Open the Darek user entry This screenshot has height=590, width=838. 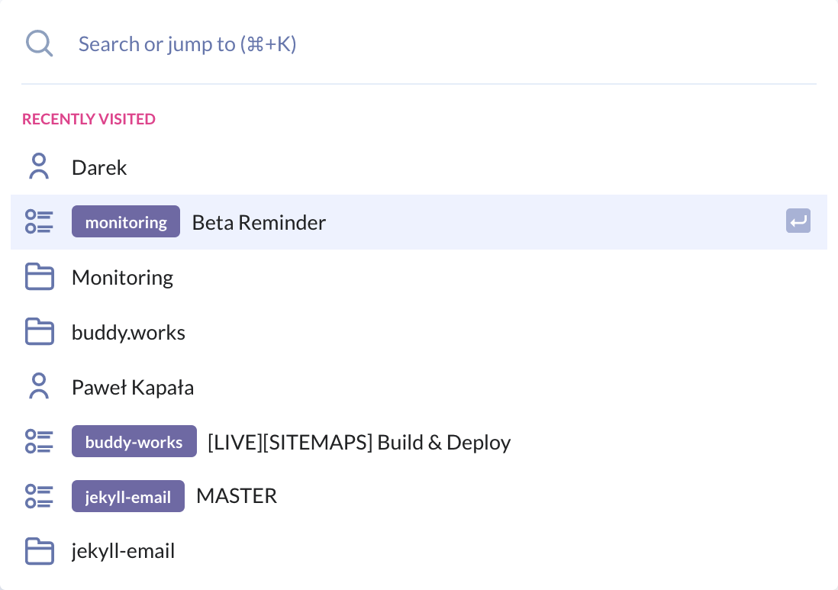pyautogui.click(x=419, y=167)
